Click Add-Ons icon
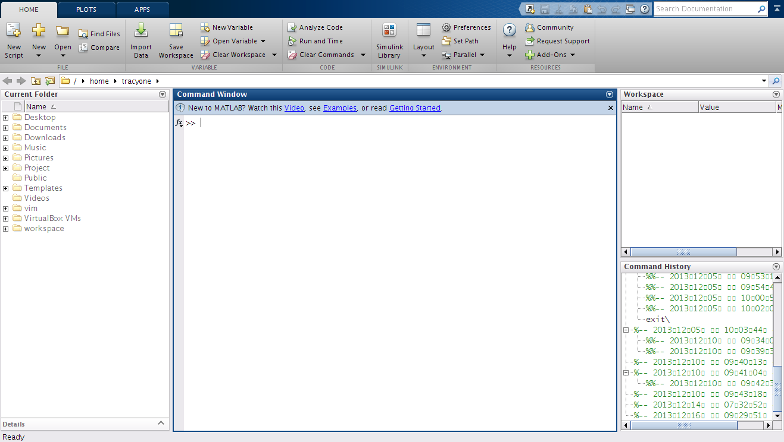 click(530, 55)
